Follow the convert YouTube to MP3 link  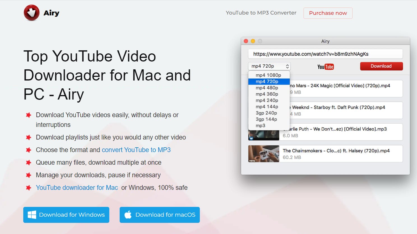click(x=136, y=150)
